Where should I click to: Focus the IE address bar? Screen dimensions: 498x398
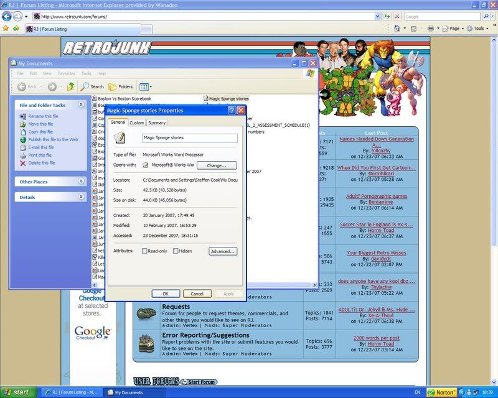pyautogui.click(x=204, y=17)
